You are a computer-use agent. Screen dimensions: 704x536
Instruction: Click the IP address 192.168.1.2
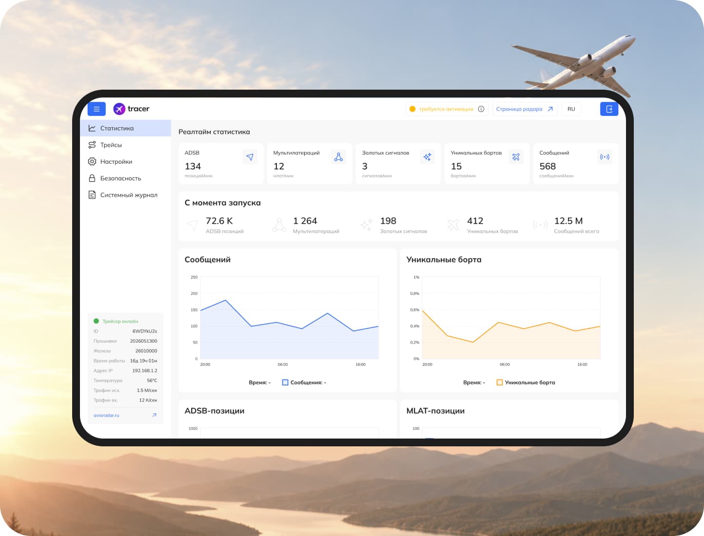click(145, 371)
